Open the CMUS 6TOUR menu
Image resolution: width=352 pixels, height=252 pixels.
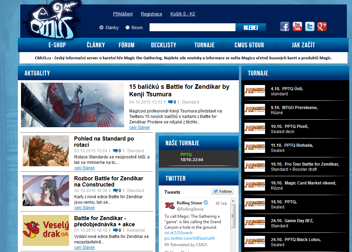click(x=249, y=45)
